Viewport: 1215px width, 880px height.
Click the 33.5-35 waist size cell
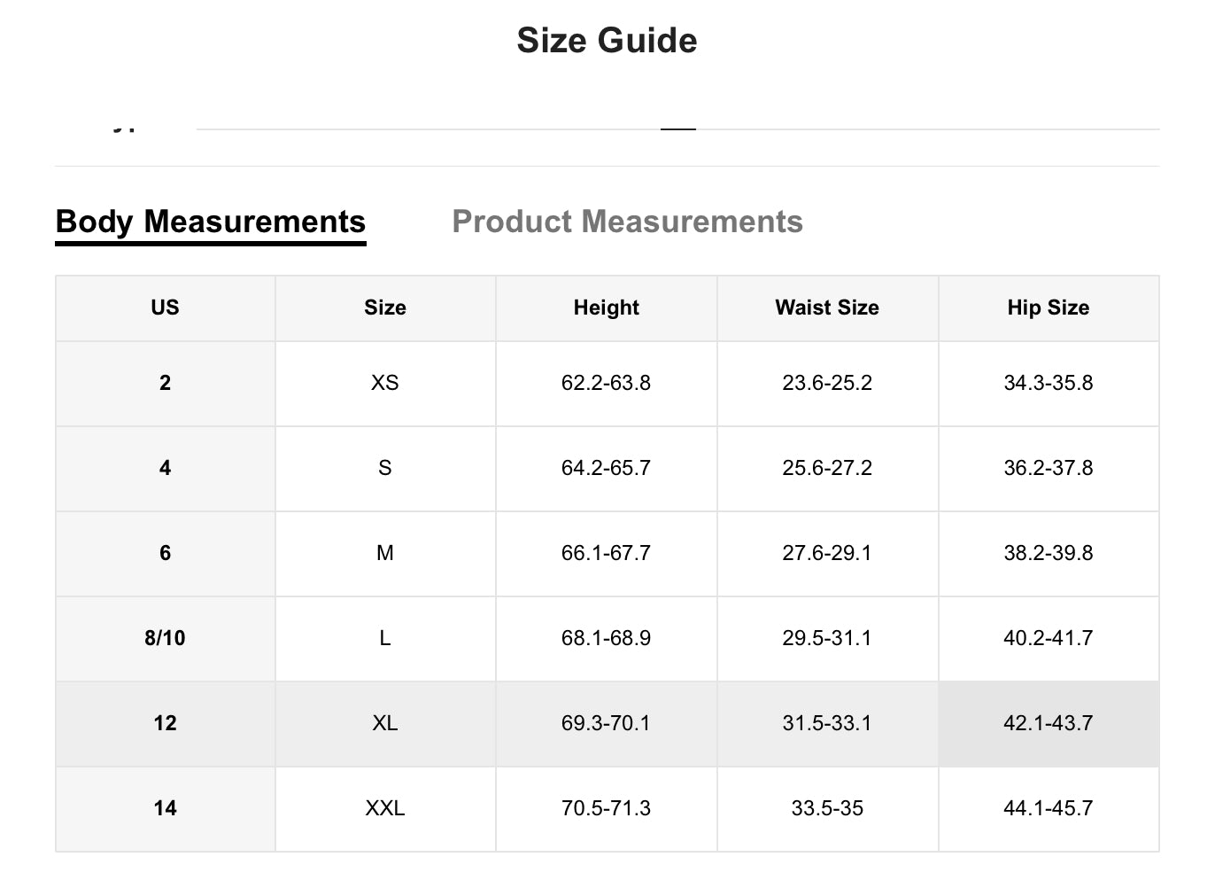pyautogui.click(x=826, y=808)
